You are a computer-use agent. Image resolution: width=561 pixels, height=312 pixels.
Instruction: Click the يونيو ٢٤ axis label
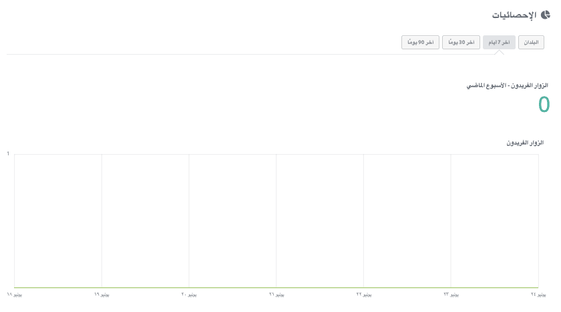point(538,295)
